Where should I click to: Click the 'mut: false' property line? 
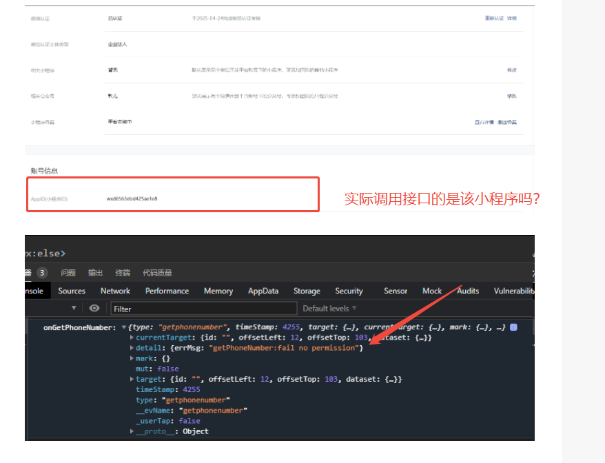[x=157, y=369]
